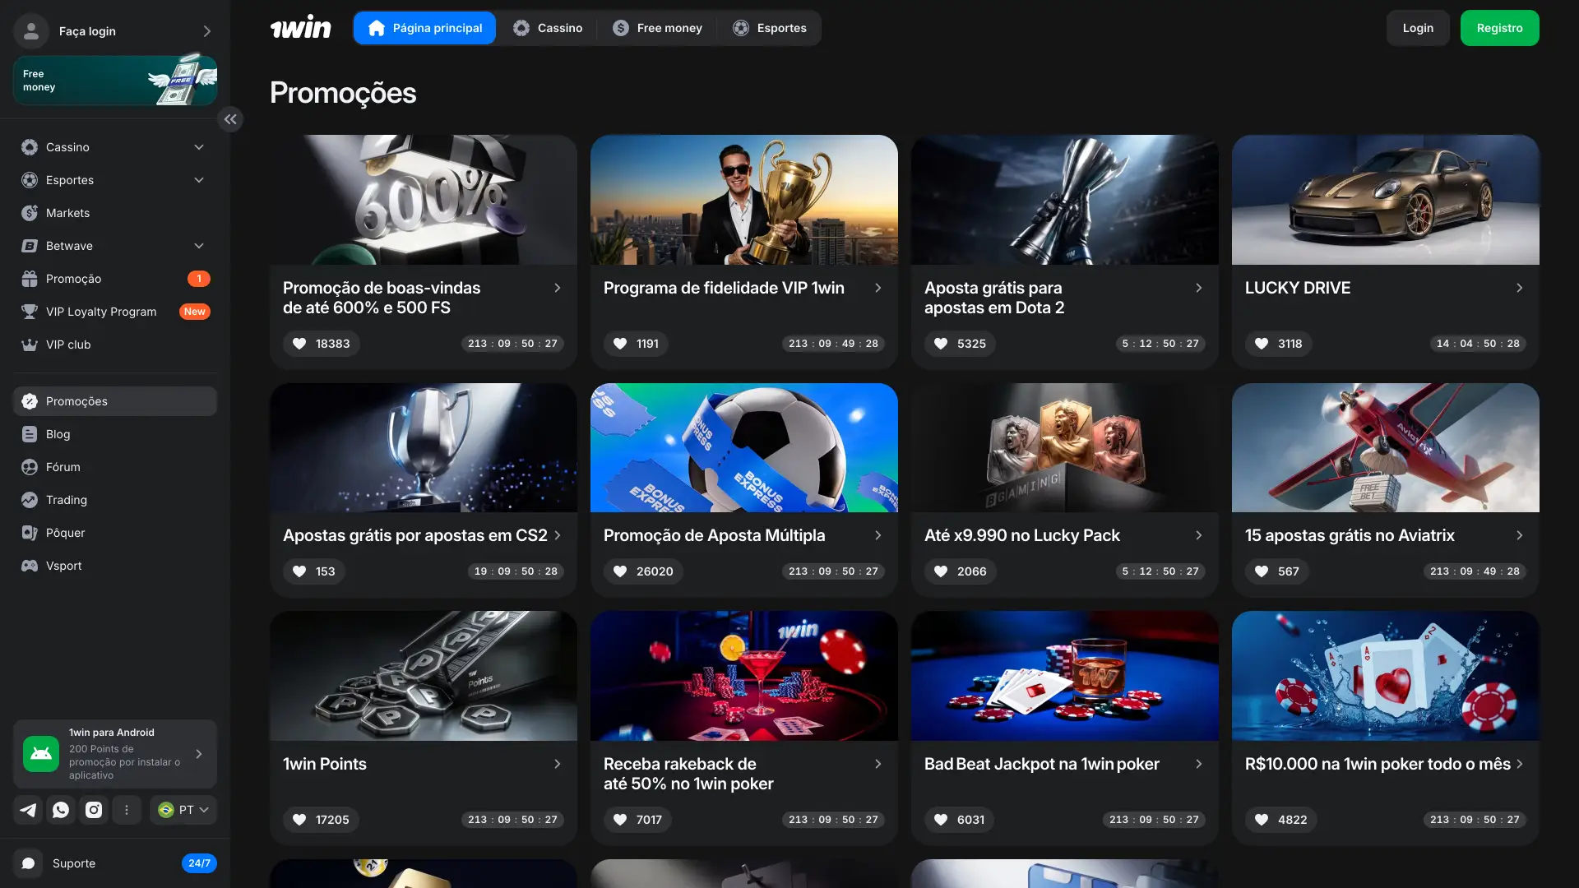Click the Android app icon
The width and height of the screenshot is (1579, 888).
pos(41,754)
